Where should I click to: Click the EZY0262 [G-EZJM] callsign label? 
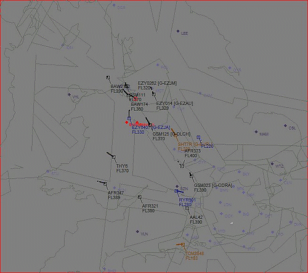click(x=157, y=83)
